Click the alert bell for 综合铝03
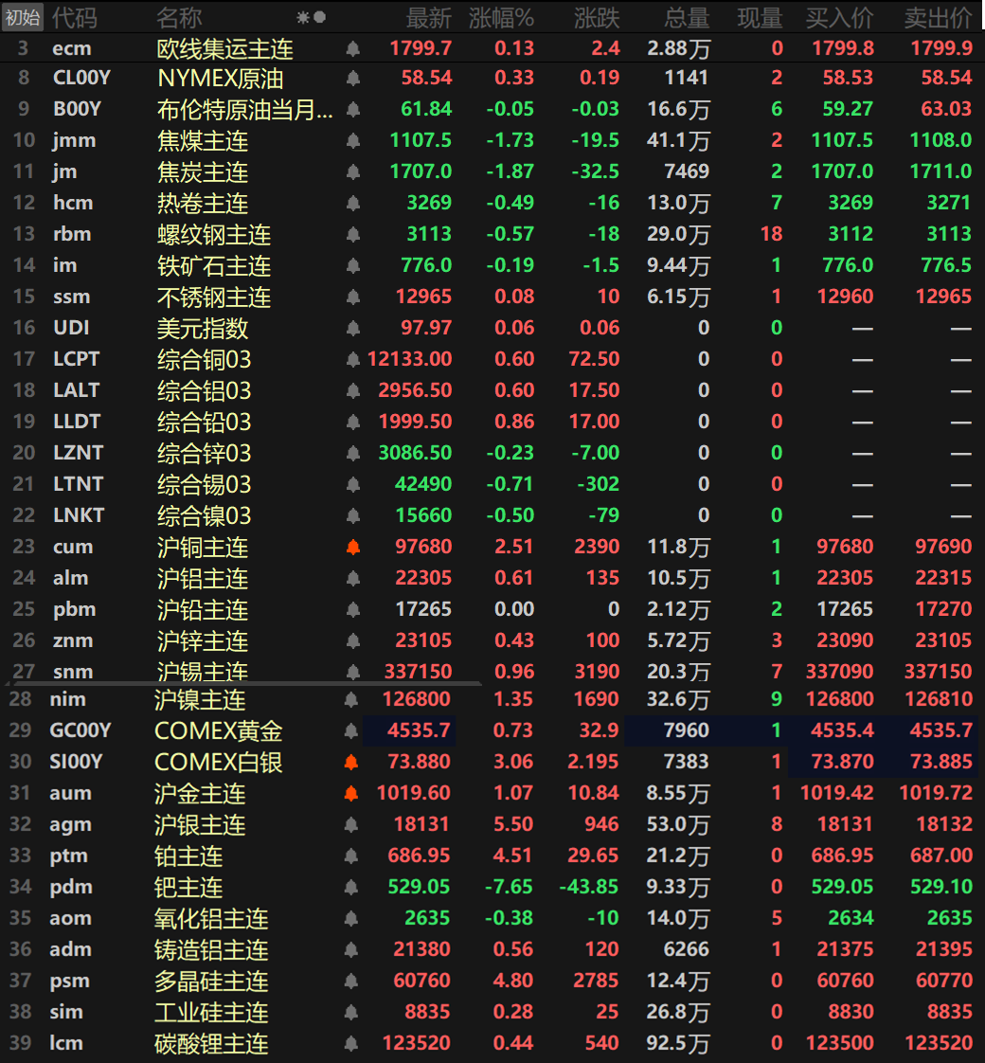 tap(353, 390)
